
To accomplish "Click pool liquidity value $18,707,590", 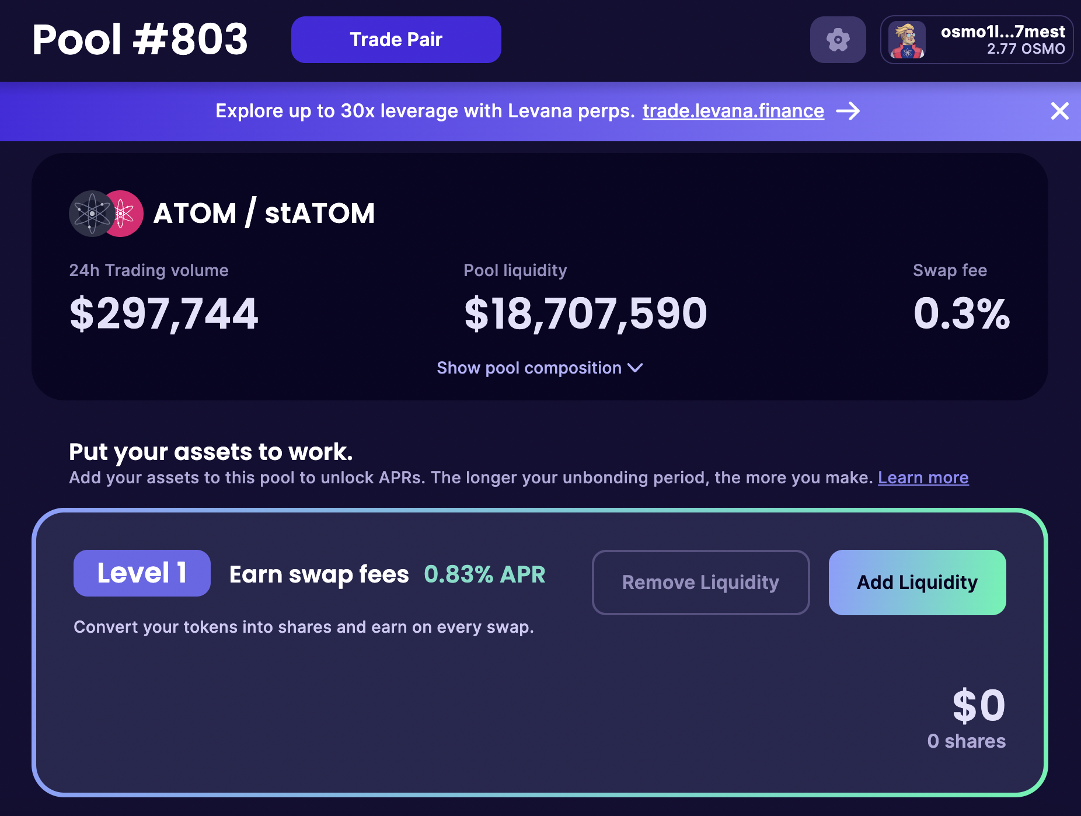I will click(585, 314).
